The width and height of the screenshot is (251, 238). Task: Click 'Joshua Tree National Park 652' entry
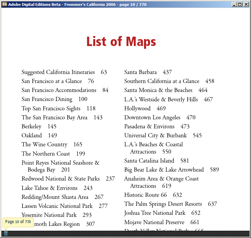tap(162, 213)
